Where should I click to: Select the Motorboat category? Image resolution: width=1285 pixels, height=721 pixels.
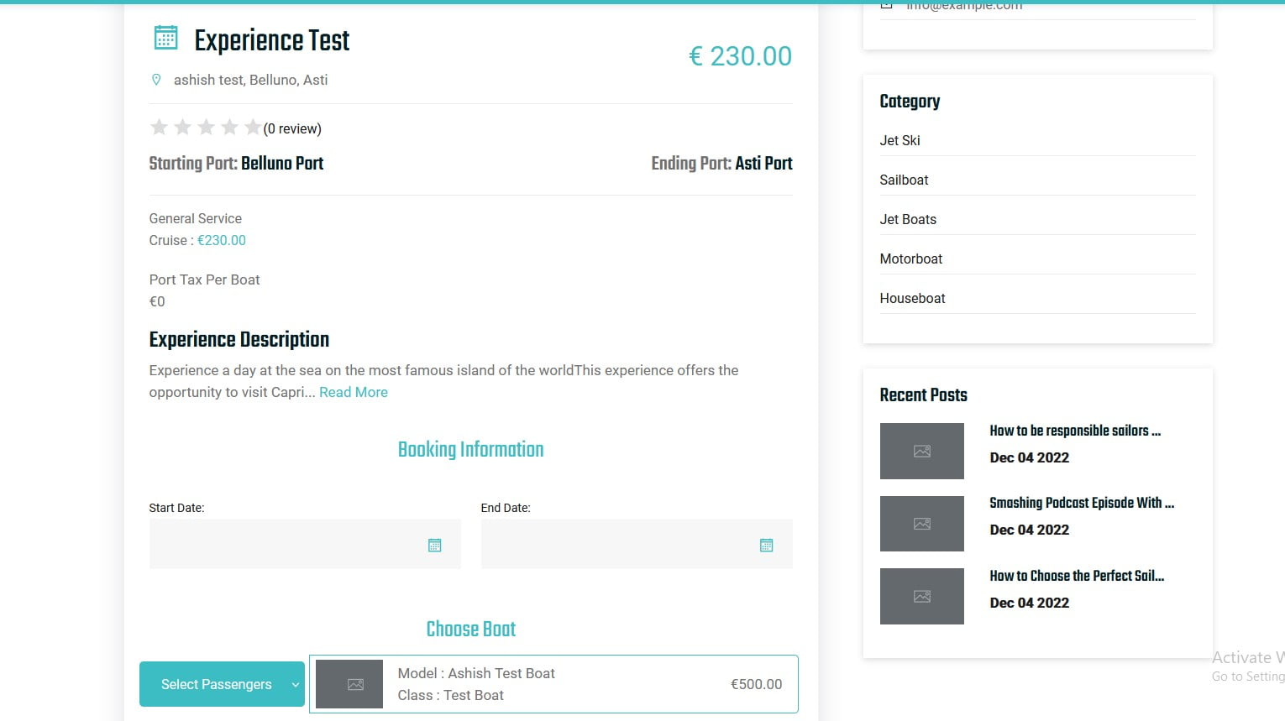910,259
